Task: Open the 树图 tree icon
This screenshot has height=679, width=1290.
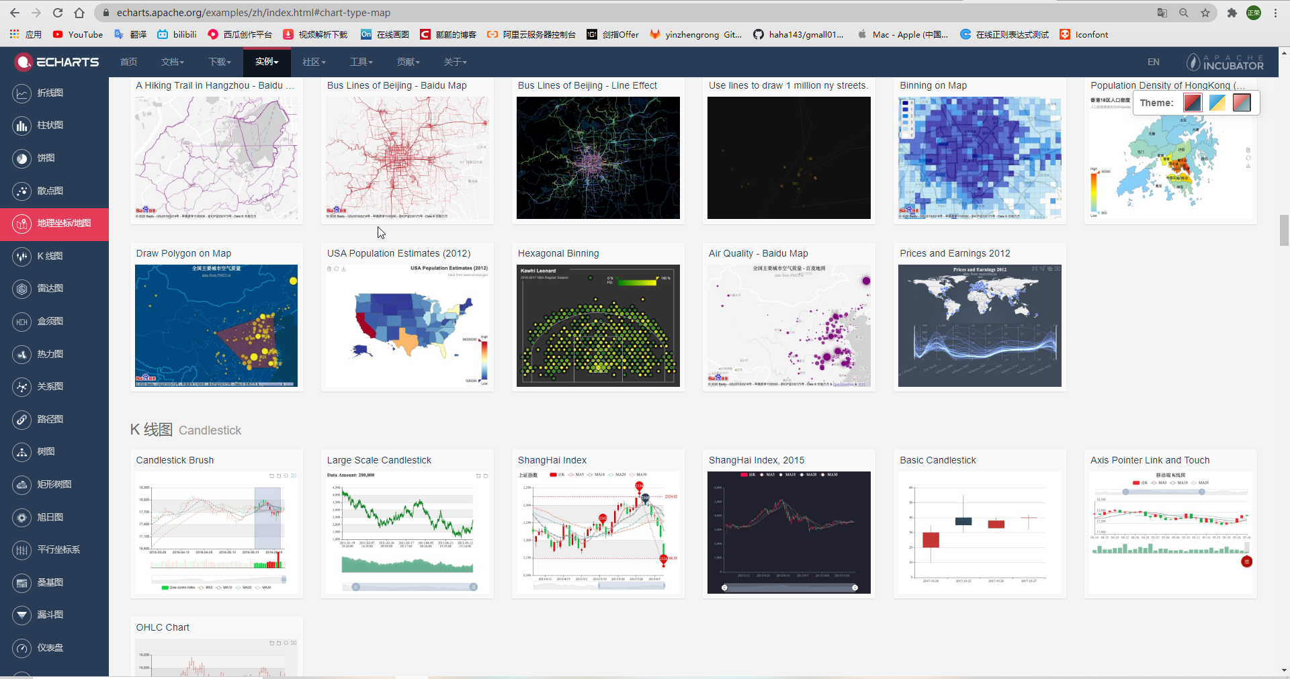Action: click(22, 452)
